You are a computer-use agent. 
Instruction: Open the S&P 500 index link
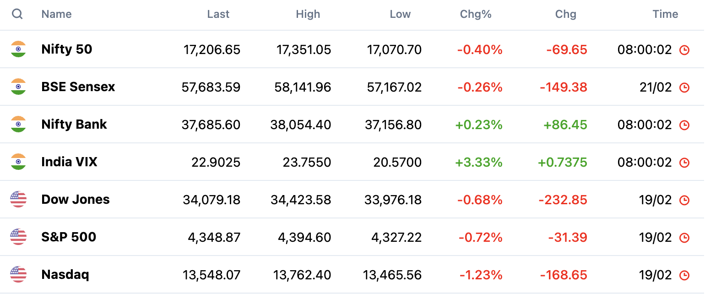[69, 237]
